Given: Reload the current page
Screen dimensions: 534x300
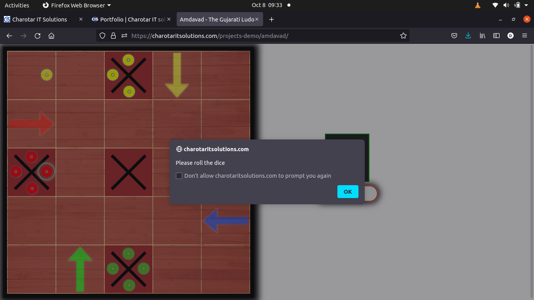Looking at the screenshot, I should (x=38, y=36).
